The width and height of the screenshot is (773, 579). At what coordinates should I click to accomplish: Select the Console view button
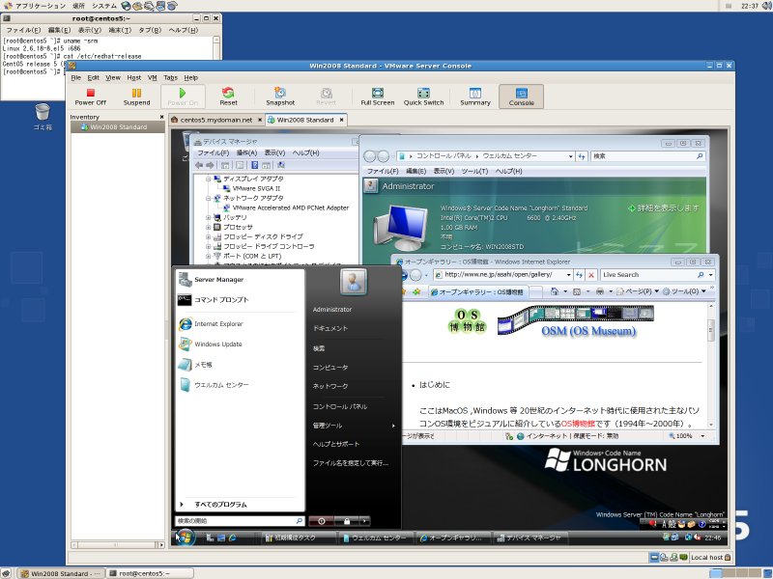(x=521, y=96)
